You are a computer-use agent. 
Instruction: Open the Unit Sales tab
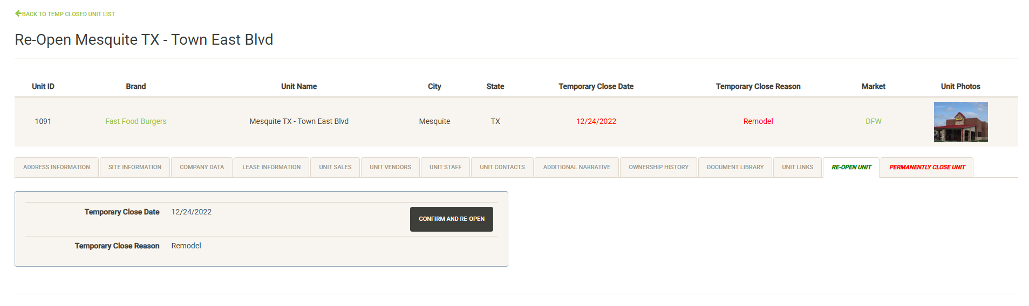[x=335, y=167]
